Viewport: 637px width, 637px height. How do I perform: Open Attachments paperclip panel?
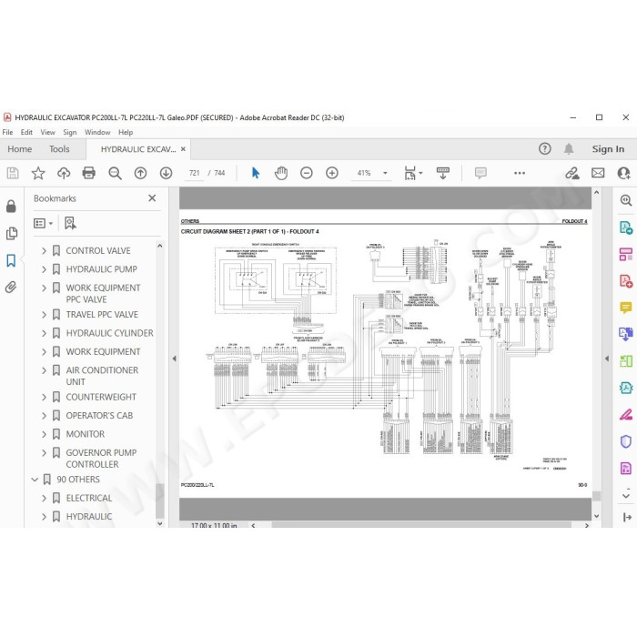coord(11,288)
